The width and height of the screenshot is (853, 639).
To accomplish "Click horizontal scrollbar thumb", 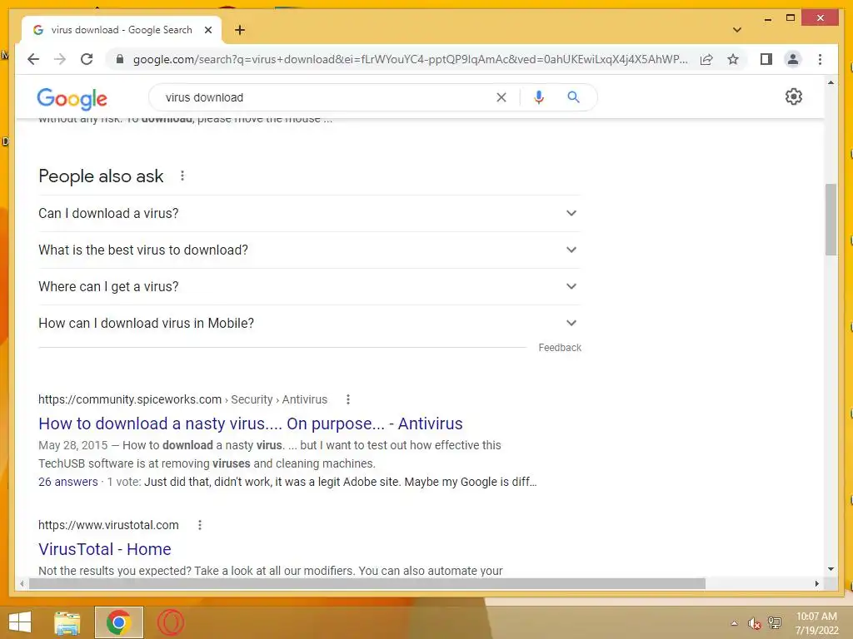I will click(x=367, y=583).
